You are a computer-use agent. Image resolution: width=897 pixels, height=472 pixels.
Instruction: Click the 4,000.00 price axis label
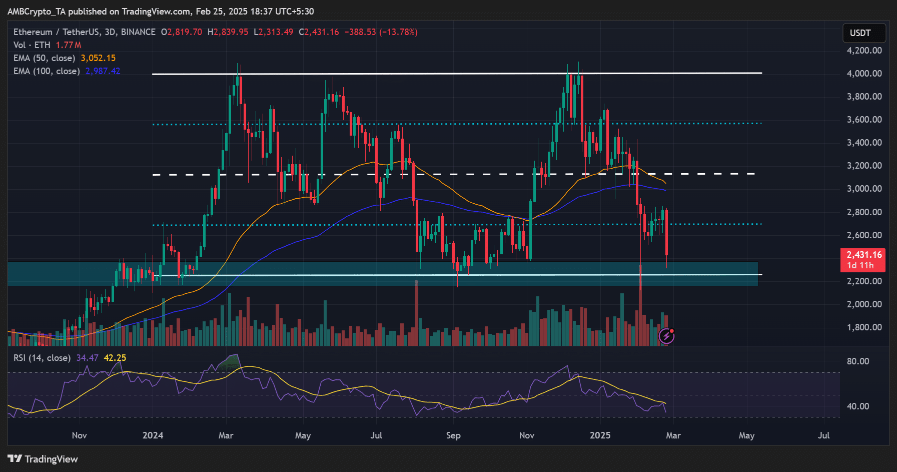[864, 74]
